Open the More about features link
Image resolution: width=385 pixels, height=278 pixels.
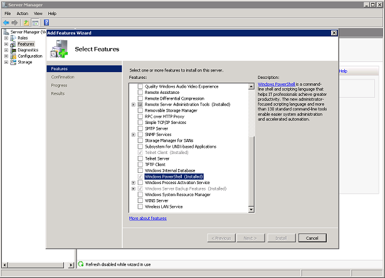point(148,219)
